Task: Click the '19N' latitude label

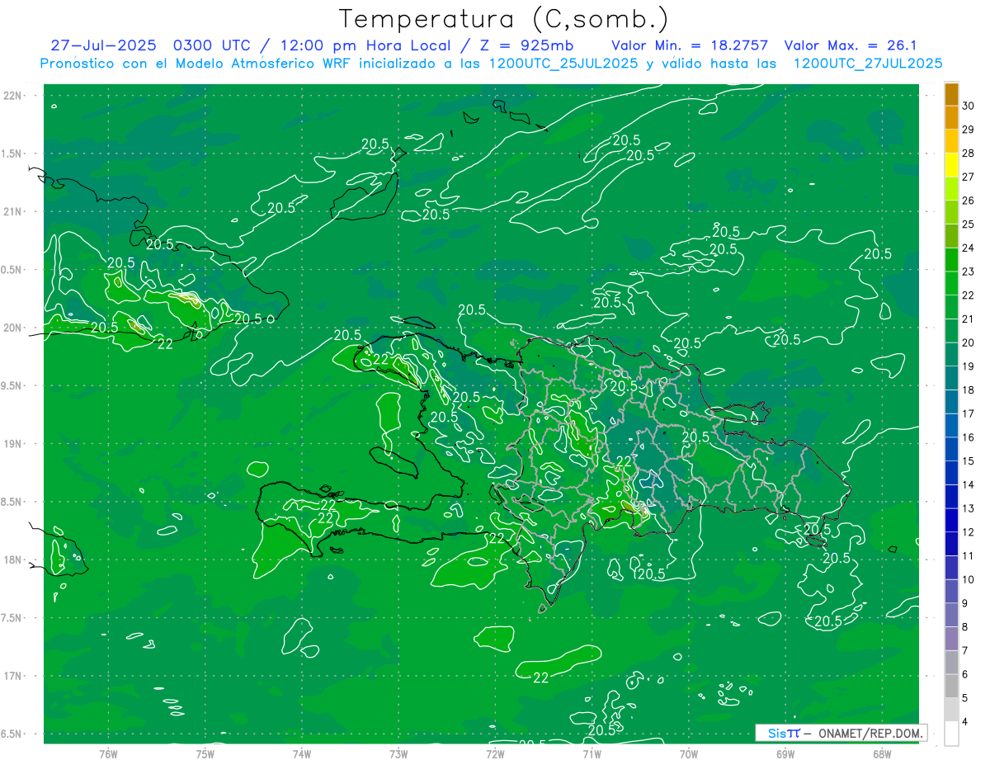Action: (12, 443)
